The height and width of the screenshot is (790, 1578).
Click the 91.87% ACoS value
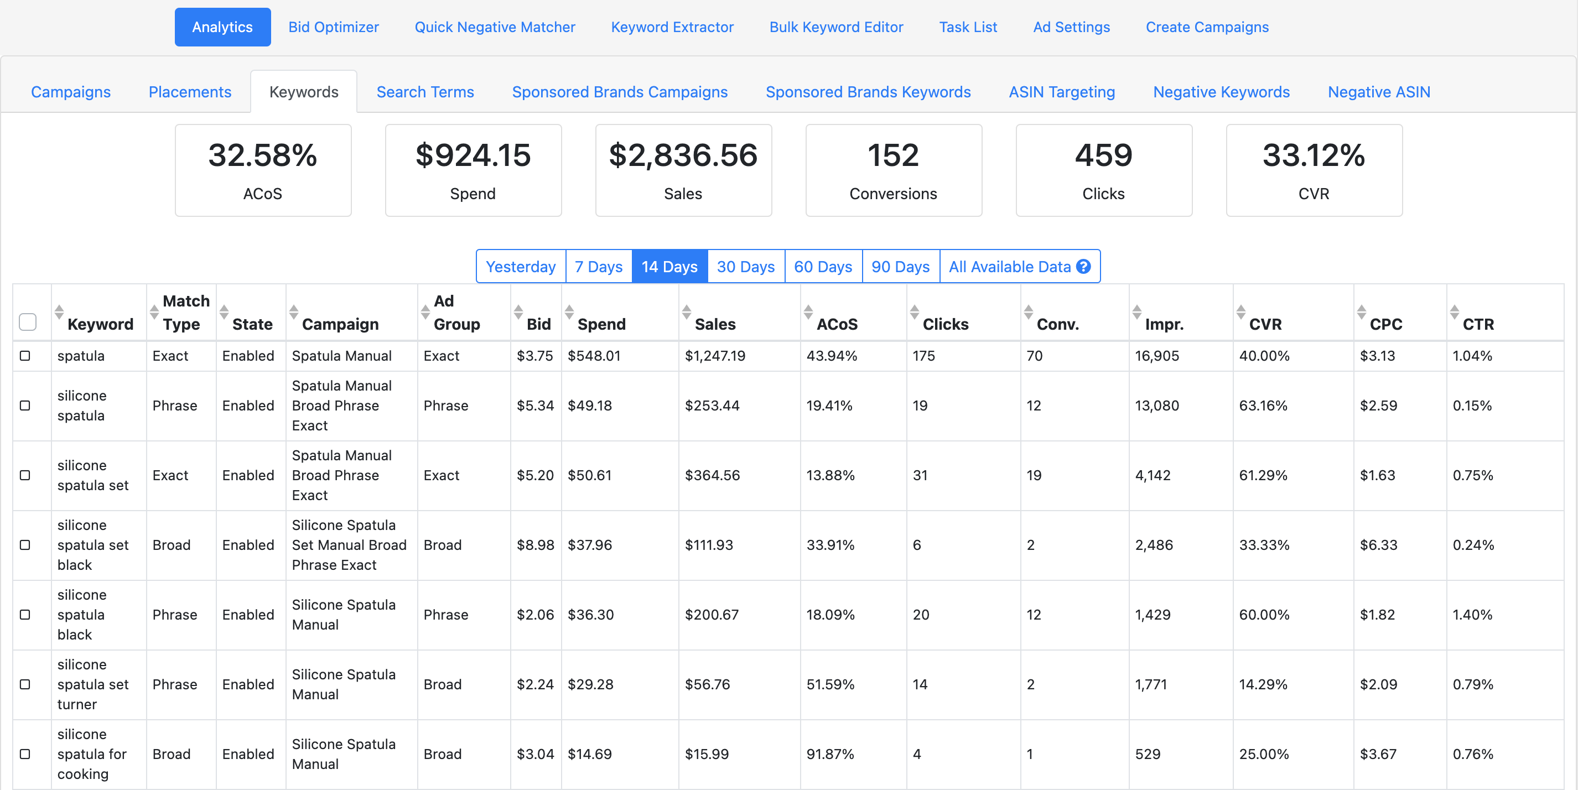coord(830,754)
